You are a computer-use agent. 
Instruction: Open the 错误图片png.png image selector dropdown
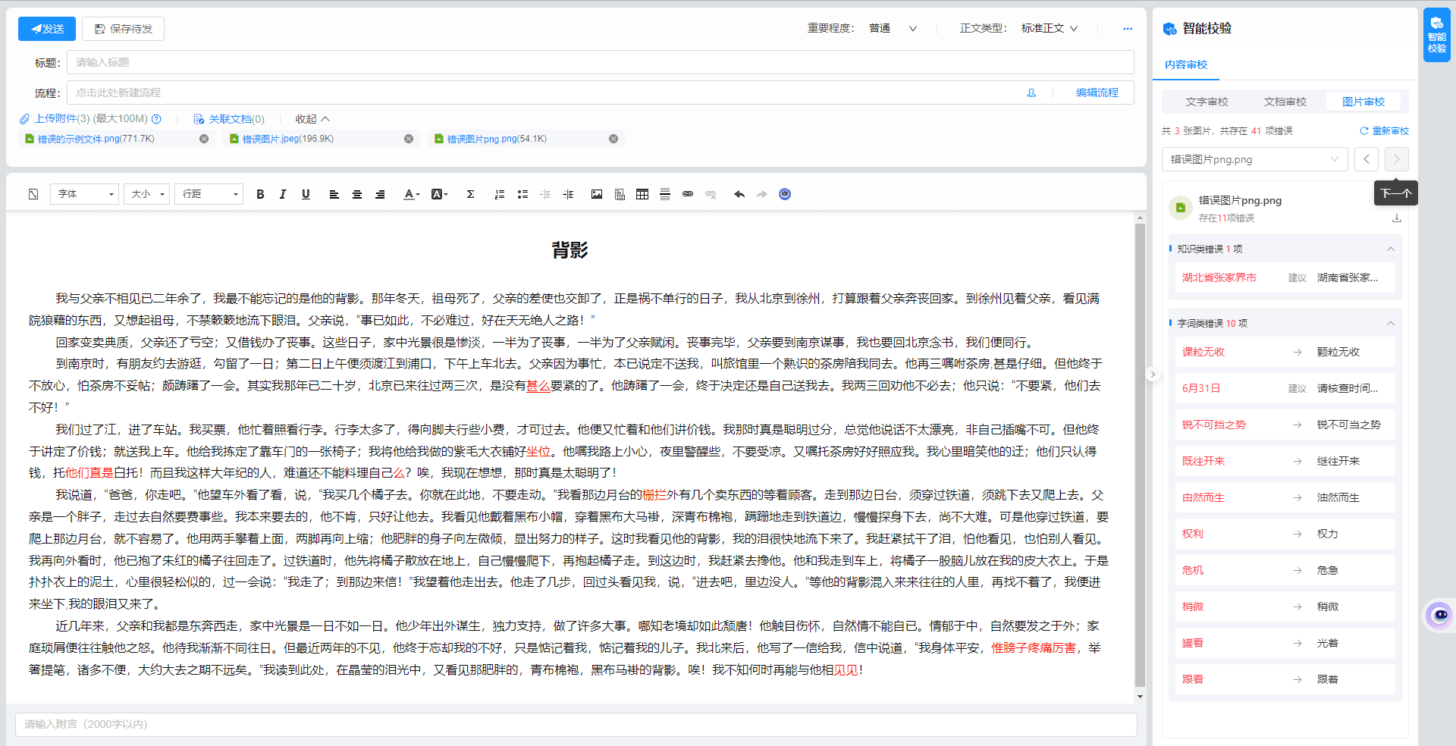point(1254,159)
